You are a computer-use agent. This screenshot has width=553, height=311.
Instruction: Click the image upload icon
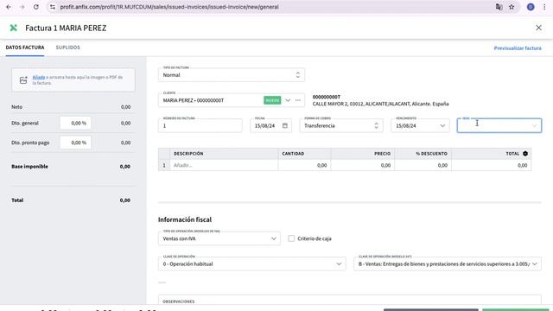pyautogui.click(x=23, y=80)
